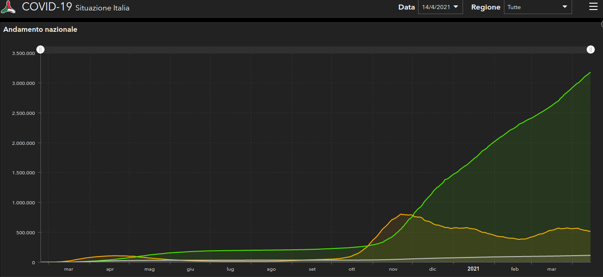Open the Data date dropdown
The width and height of the screenshot is (603, 277).
pyautogui.click(x=440, y=7)
